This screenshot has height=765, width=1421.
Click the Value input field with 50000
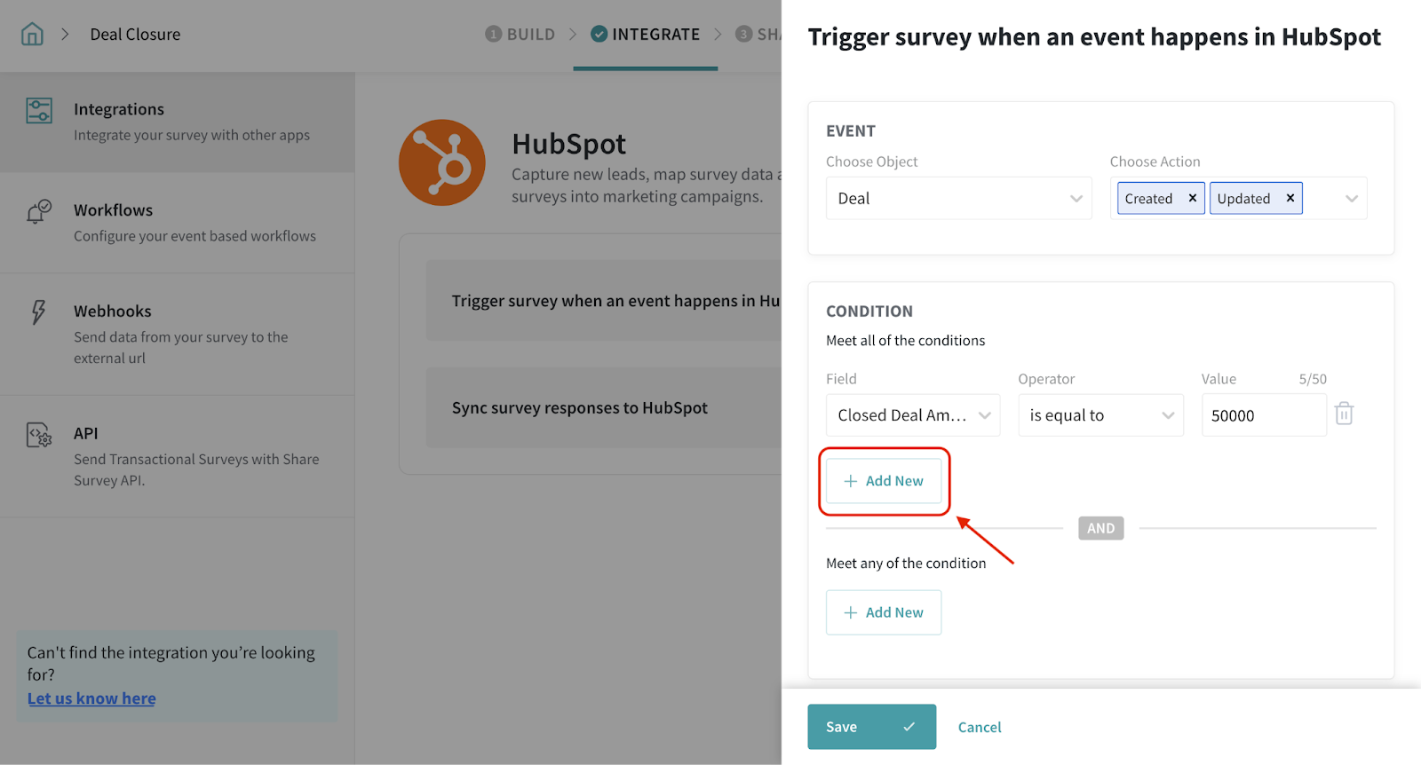1263,415
